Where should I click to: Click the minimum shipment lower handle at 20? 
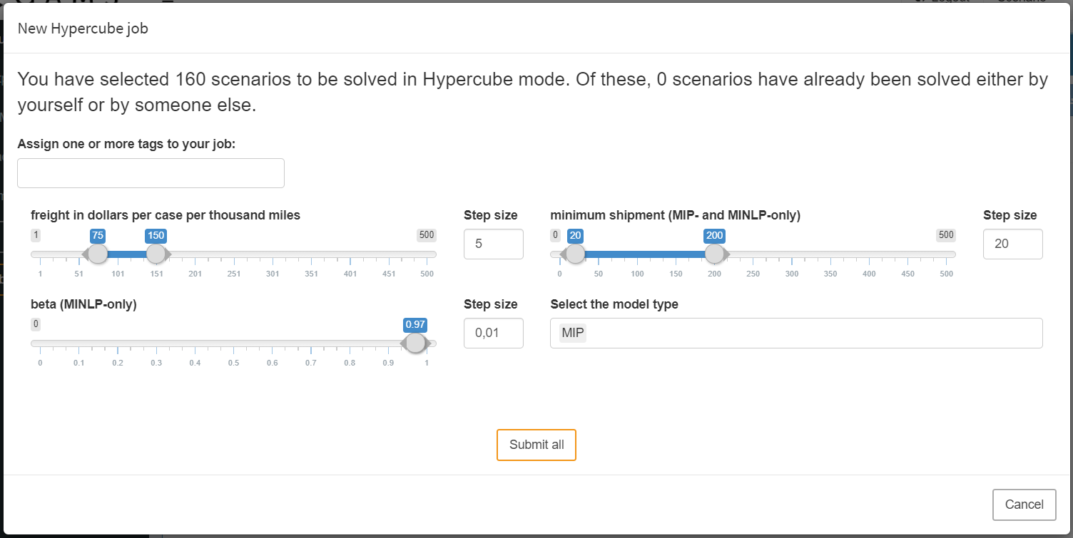click(575, 253)
